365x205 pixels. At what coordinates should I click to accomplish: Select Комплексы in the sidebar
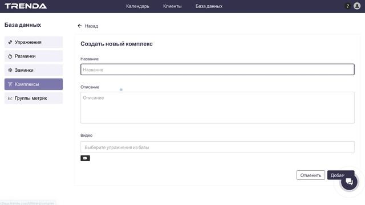pos(34,84)
